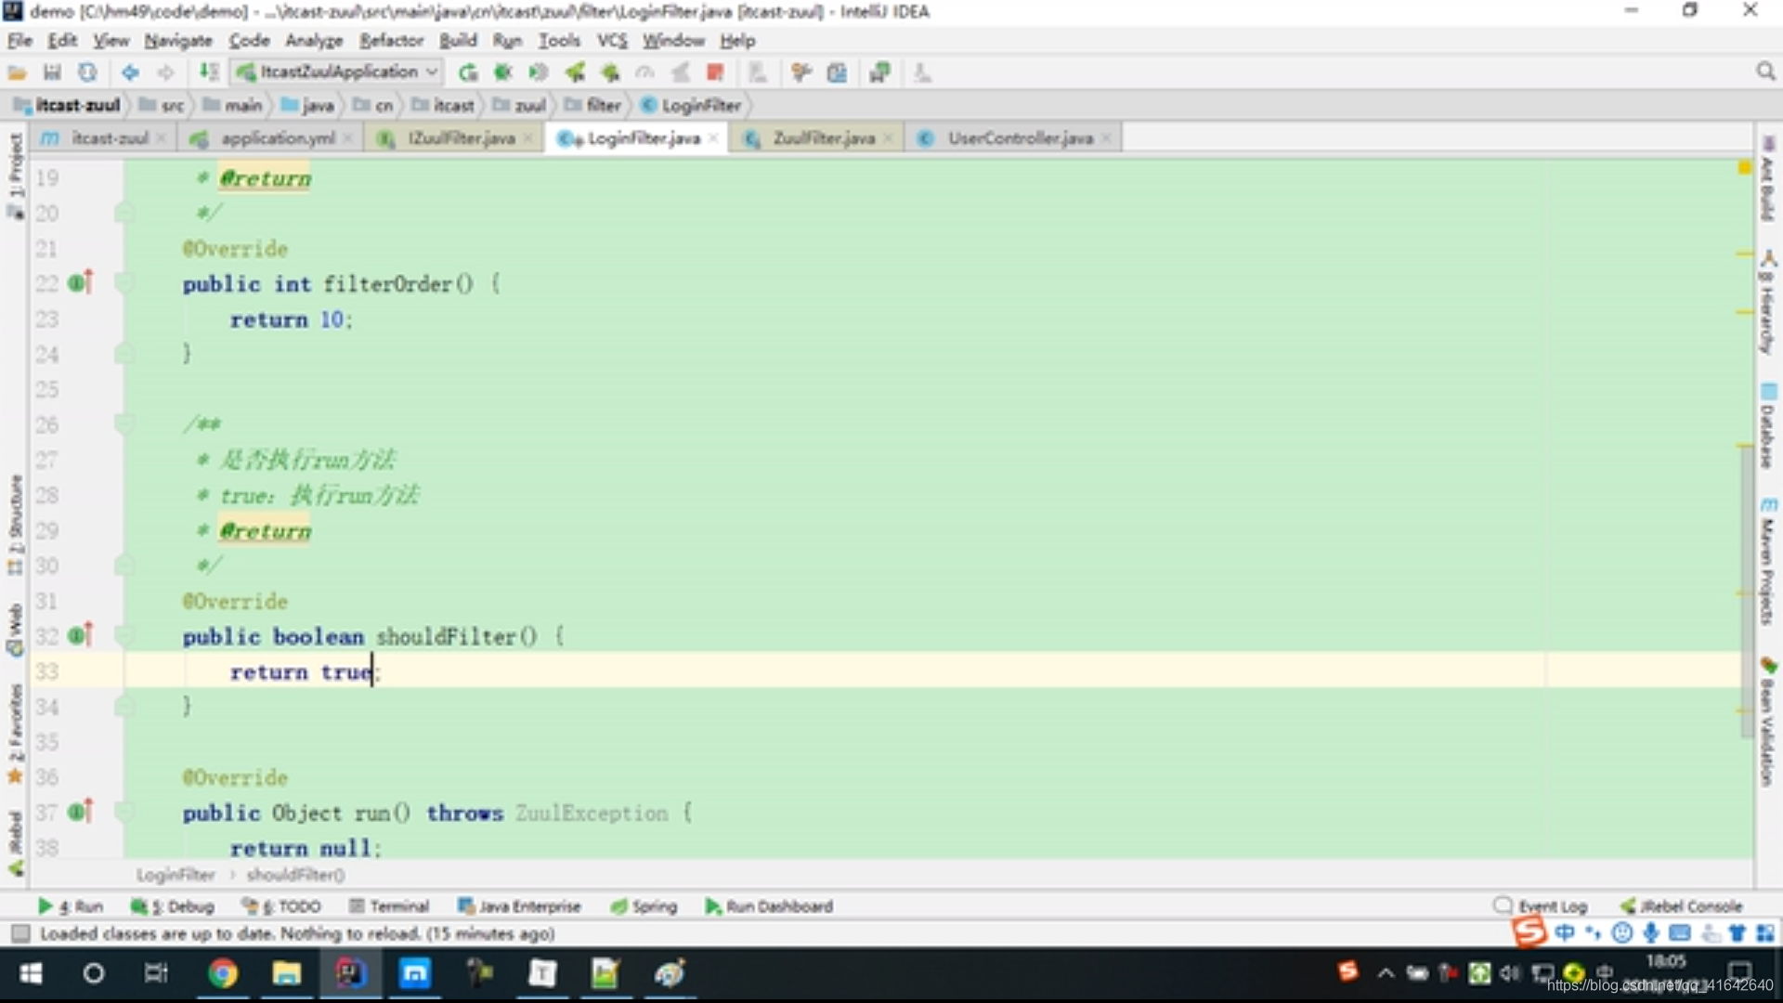Navigate back with the blue arrow icon
Image resolution: width=1783 pixels, height=1003 pixels.
click(x=130, y=72)
